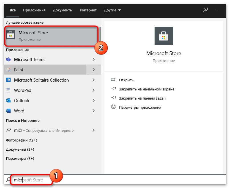Click the Открыть open icon
This screenshot has height=188, width=230.
[113, 80]
